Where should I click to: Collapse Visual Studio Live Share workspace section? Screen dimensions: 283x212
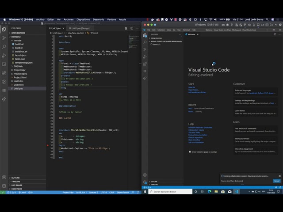point(166,41)
